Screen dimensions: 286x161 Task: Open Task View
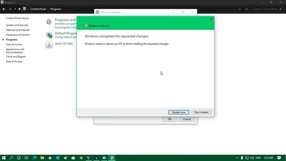pyautogui.click(x=26, y=158)
